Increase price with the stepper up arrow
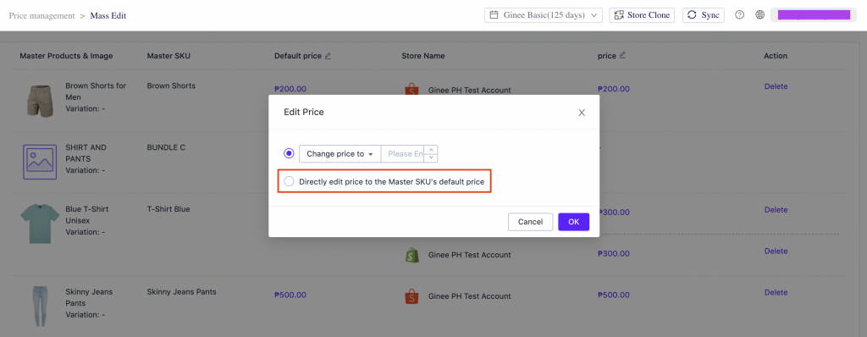Image resolution: width=867 pixels, height=337 pixels. click(x=431, y=149)
